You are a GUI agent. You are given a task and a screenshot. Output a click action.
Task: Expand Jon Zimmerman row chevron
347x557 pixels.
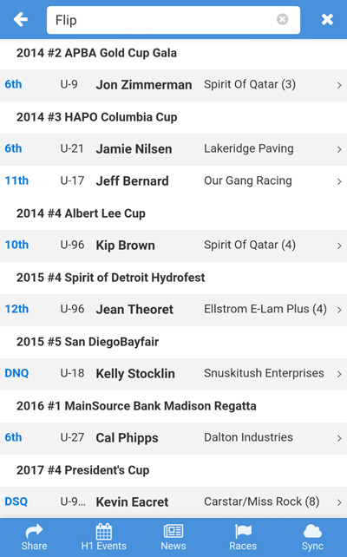[339, 85]
